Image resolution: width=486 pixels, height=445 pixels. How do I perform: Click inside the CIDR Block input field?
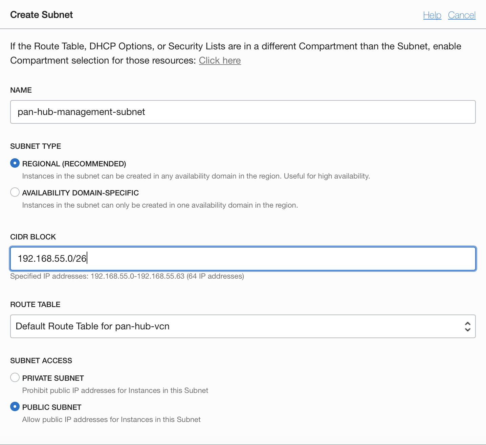tap(243, 259)
